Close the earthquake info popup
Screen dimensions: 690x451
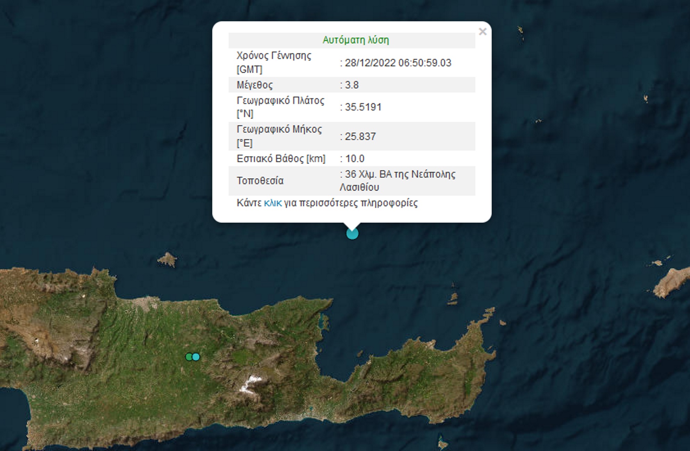tap(482, 32)
